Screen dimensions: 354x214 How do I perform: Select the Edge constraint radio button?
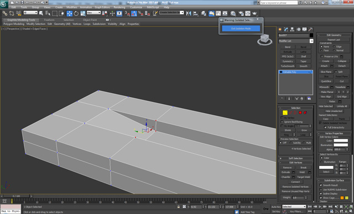[x=334, y=46]
